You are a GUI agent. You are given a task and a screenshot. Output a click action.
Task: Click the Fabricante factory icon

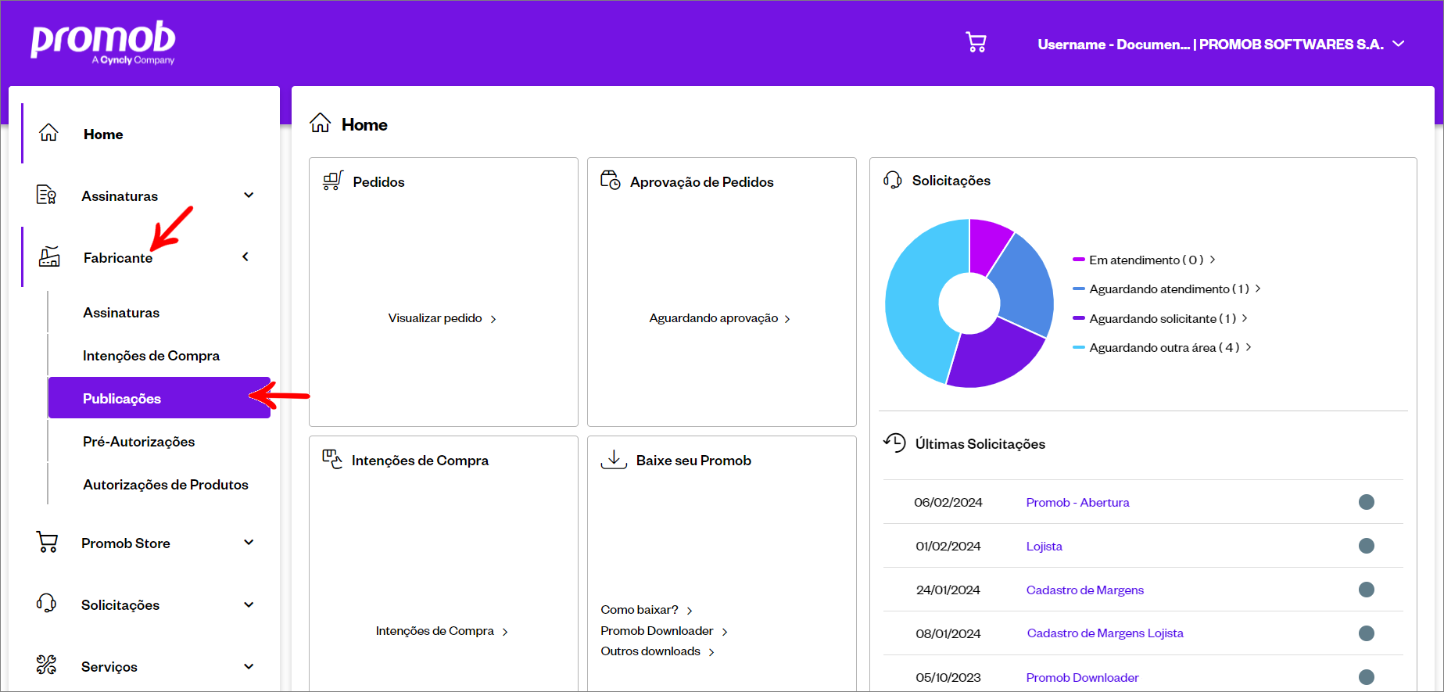(49, 256)
